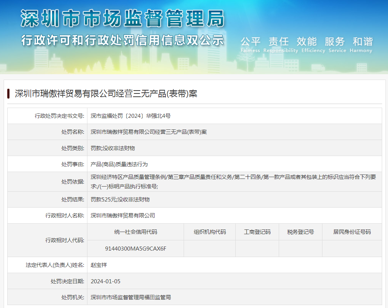Select the document number 深市监福处罚〔2024〕华强北4号

[131, 116]
